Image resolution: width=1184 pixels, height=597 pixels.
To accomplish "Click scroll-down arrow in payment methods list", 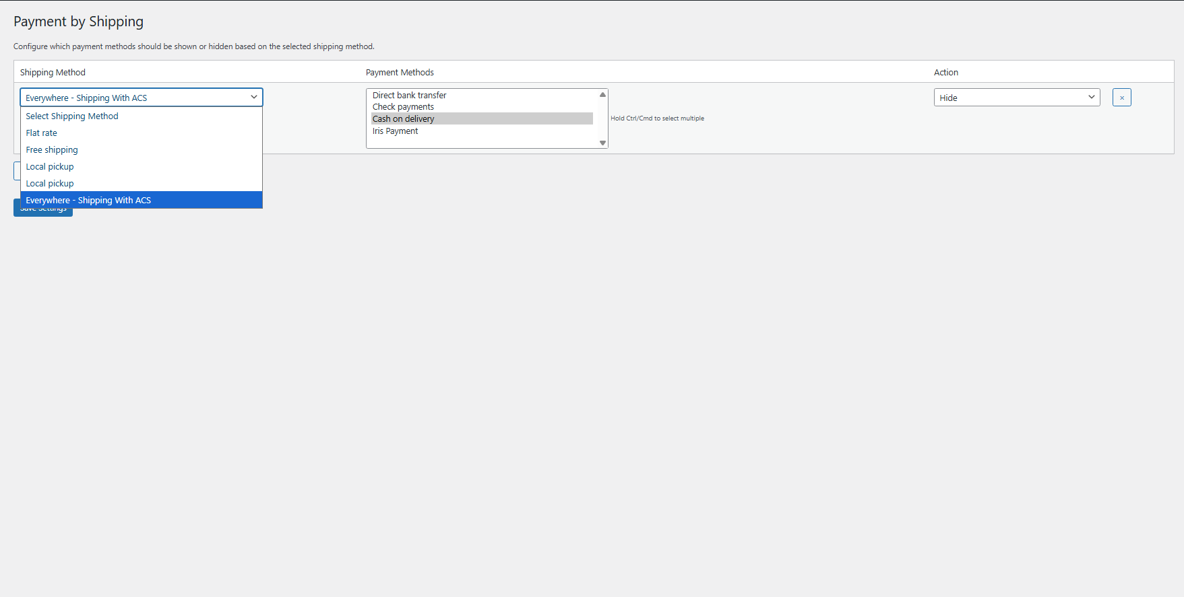I will pyautogui.click(x=602, y=143).
